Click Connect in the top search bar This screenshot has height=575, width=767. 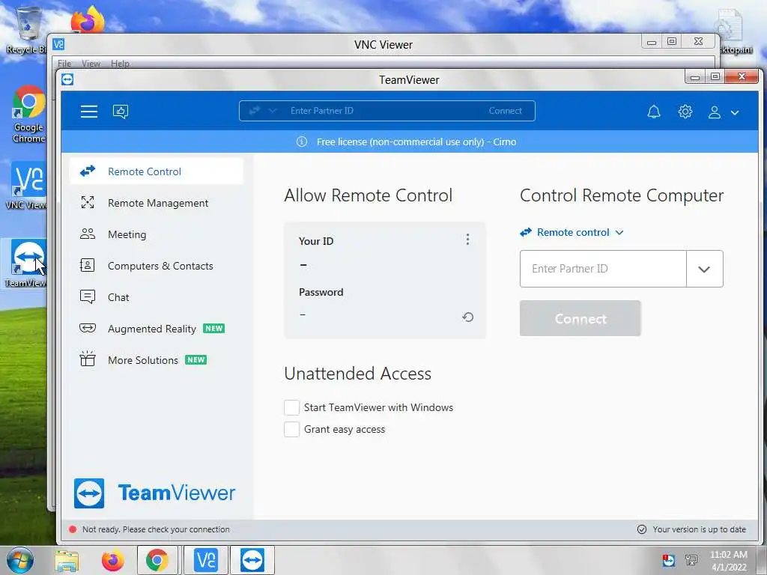coord(506,111)
